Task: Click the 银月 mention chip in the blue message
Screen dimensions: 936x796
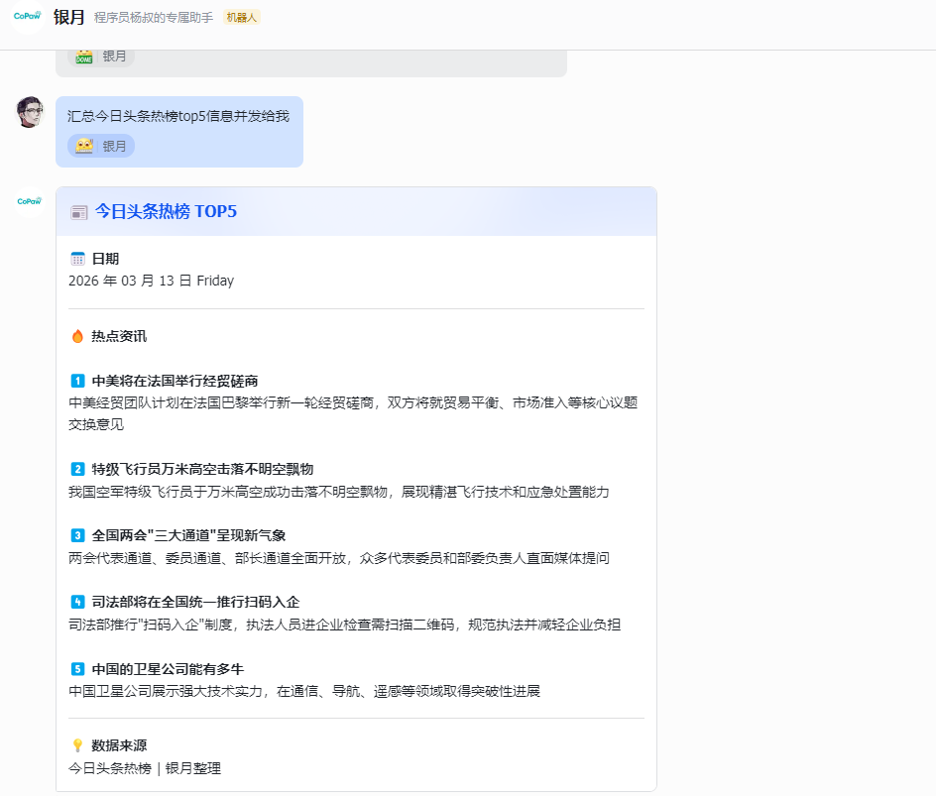Action: 101,146
